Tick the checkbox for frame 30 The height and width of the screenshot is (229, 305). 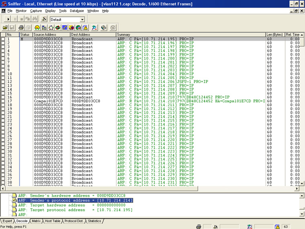[3, 151]
